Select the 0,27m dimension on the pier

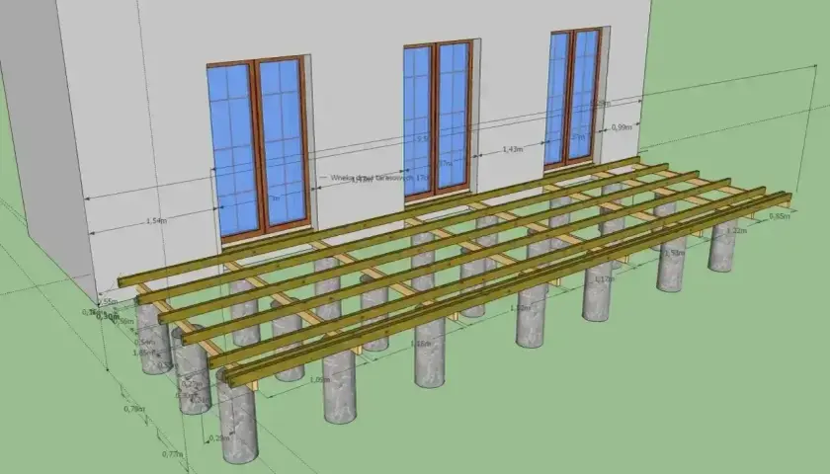pos(192,384)
